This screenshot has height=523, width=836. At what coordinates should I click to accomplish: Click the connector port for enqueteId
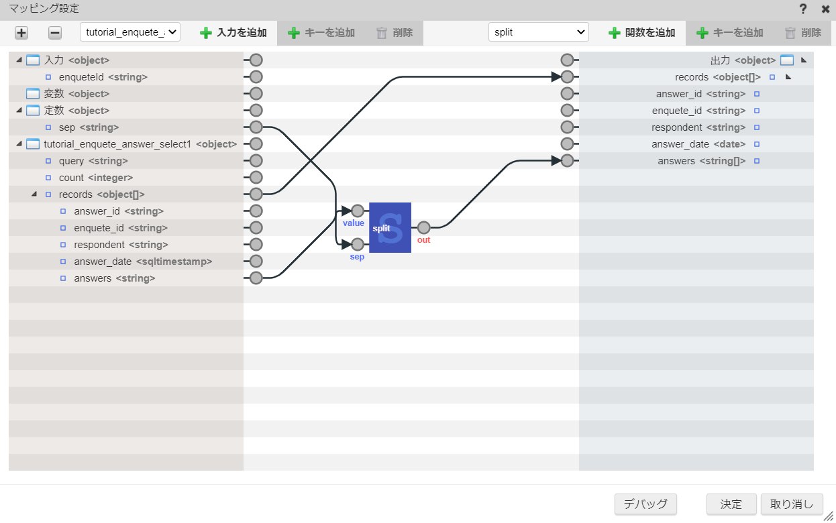point(256,77)
